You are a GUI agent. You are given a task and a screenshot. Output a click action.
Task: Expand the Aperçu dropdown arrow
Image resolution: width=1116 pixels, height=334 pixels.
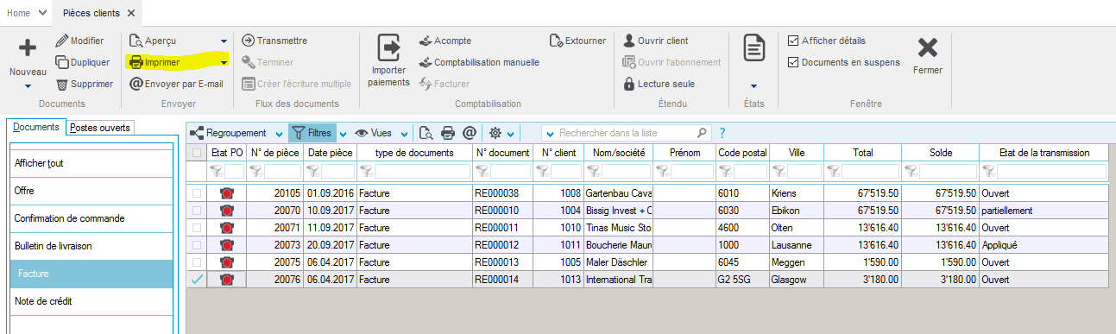pos(224,41)
